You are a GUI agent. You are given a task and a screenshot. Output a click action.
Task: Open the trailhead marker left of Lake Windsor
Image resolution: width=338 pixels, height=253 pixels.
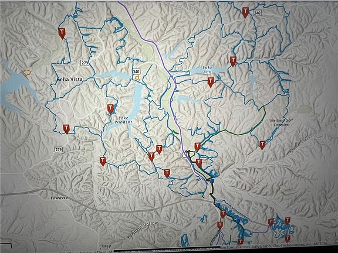110,109
